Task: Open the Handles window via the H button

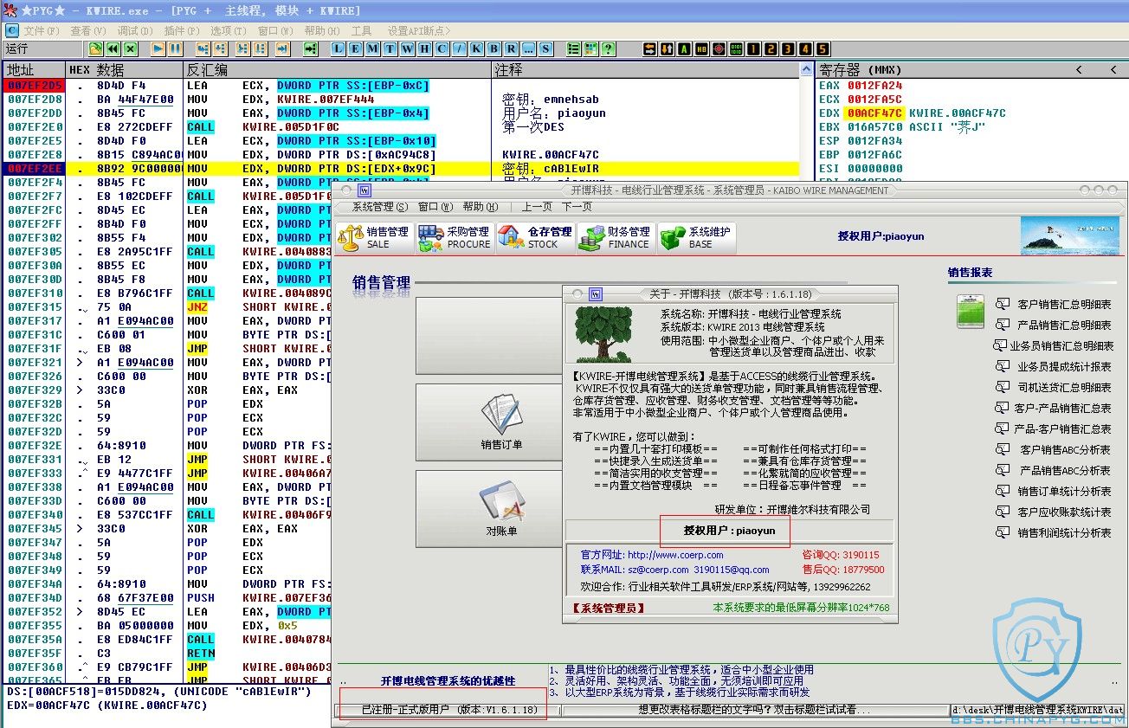Action: tap(424, 48)
